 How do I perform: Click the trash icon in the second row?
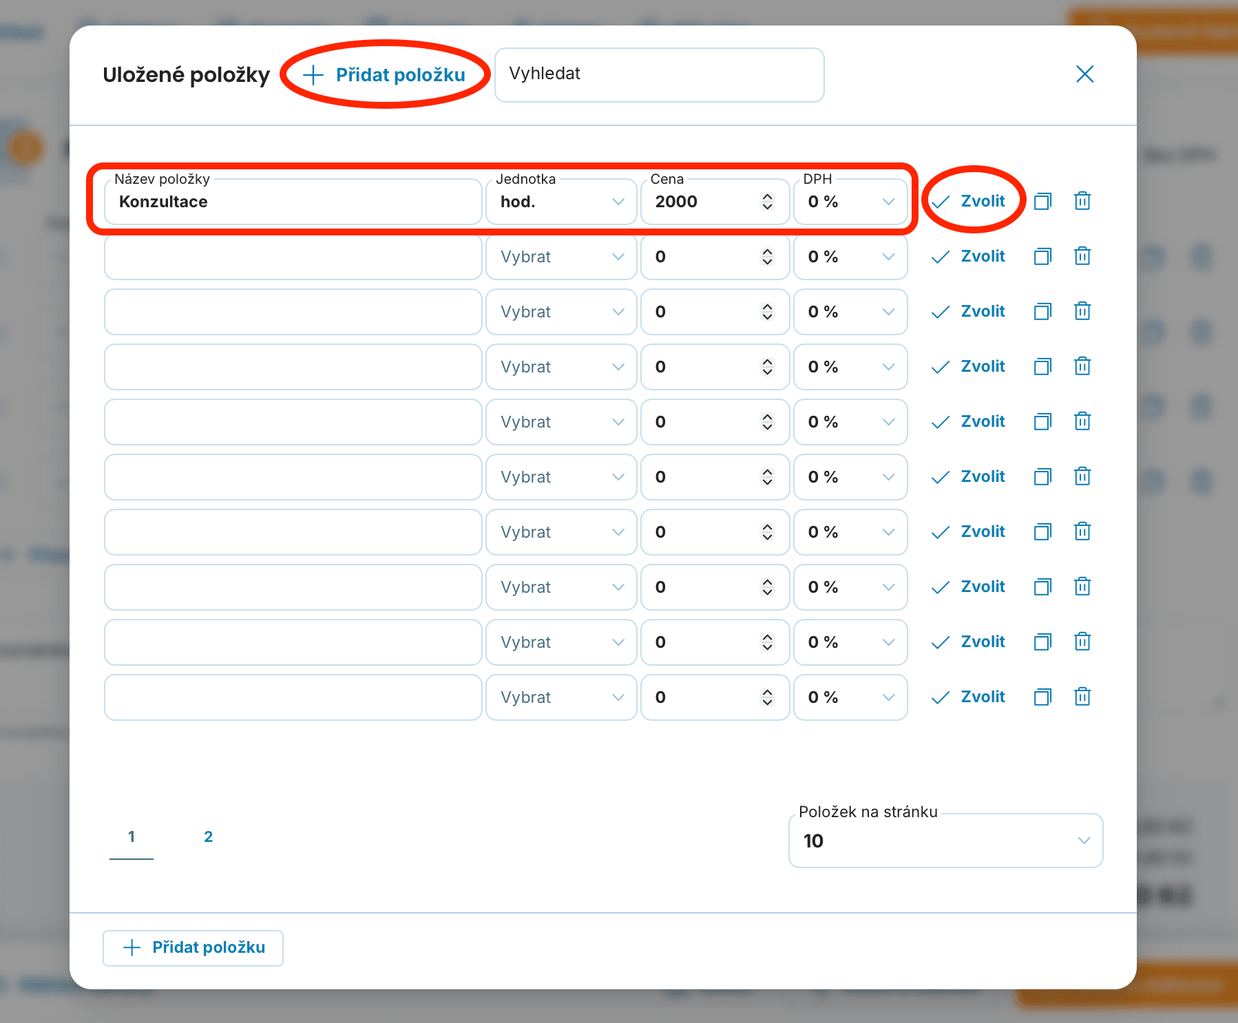(1082, 256)
